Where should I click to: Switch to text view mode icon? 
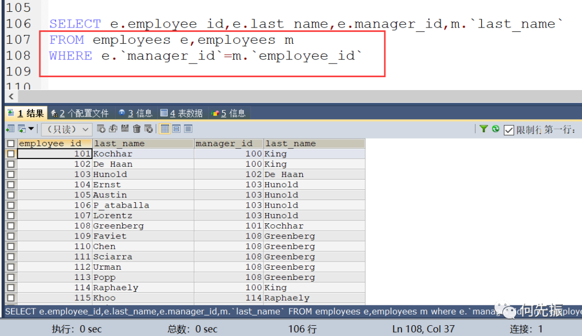point(188,129)
